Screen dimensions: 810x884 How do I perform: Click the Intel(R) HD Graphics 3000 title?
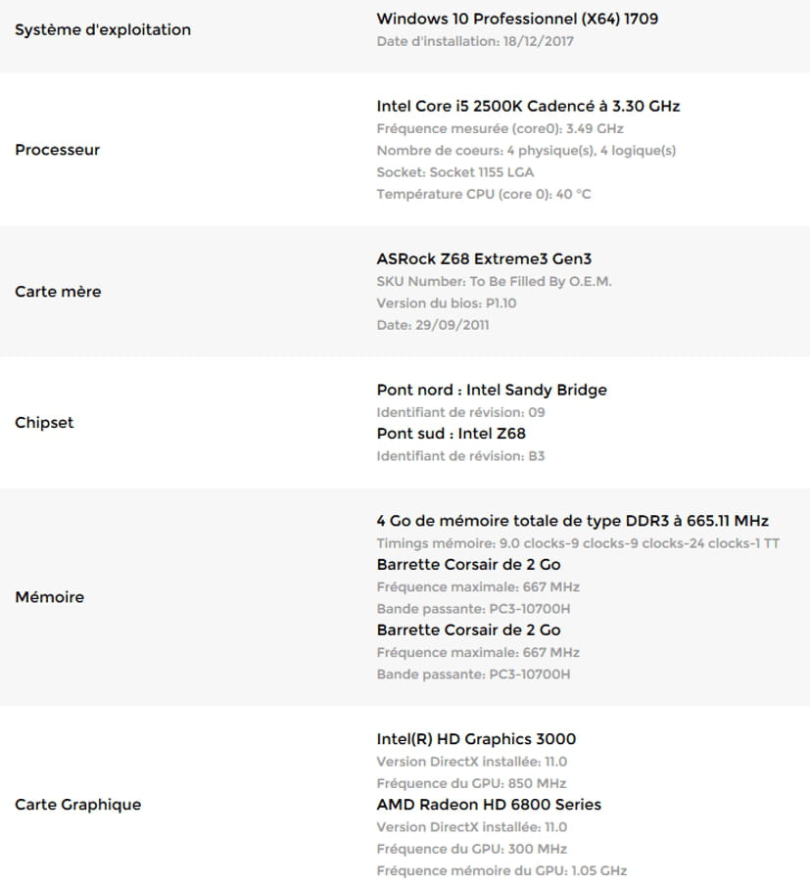click(x=476, y=739)
